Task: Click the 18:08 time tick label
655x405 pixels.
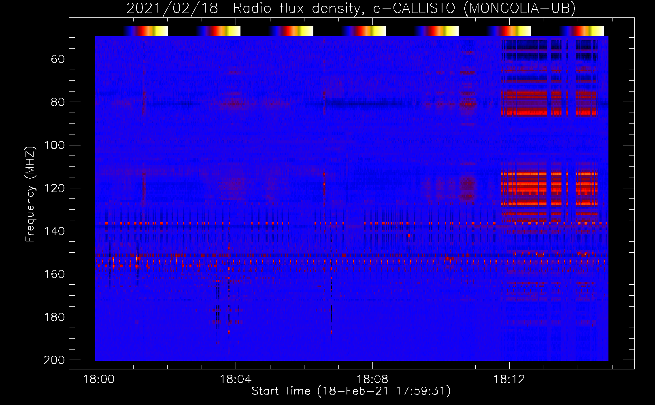Action: tap(372, 379)
